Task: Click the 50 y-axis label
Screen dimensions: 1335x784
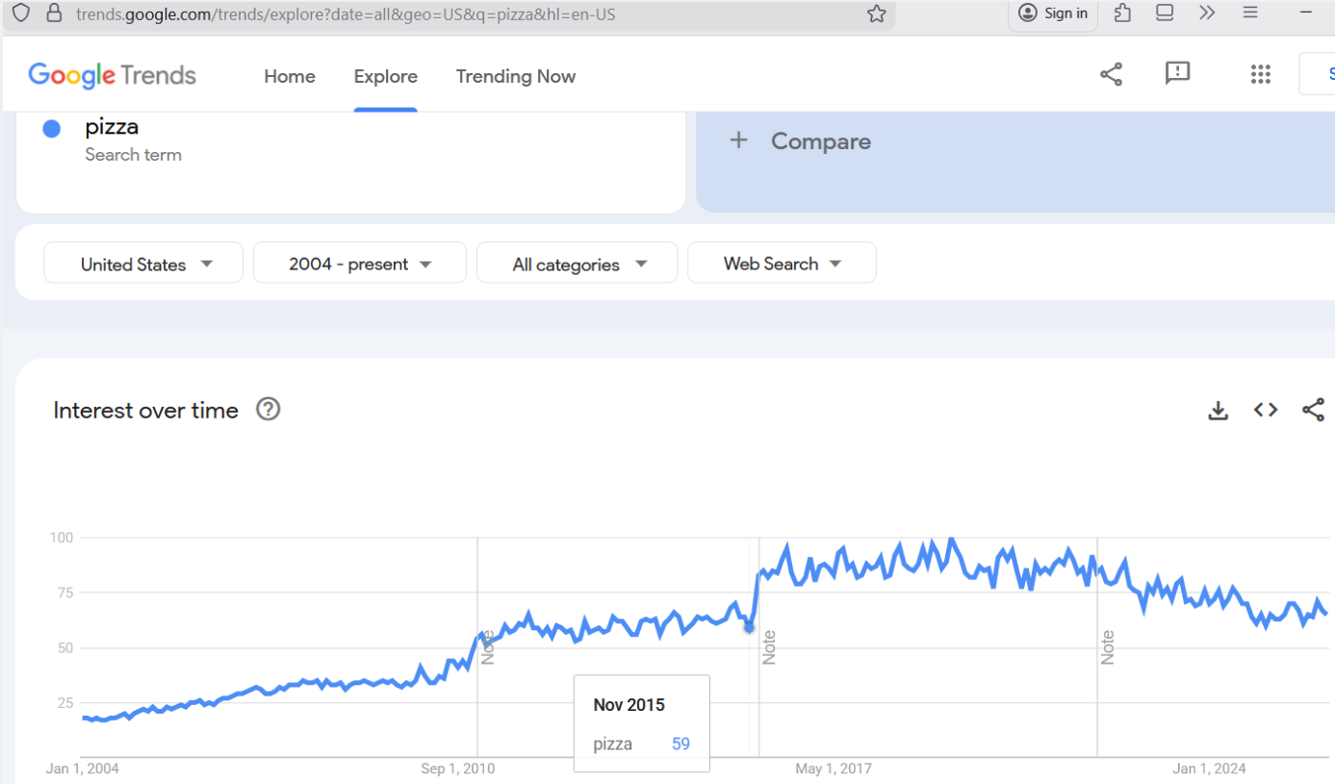Action: pos(65,647)
